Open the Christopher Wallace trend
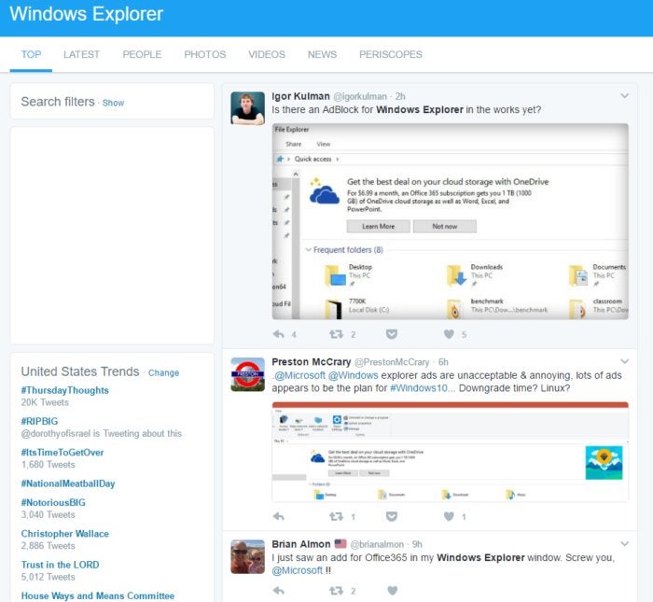This screenshot has width=653, height=602. click(x=65, y=534)
